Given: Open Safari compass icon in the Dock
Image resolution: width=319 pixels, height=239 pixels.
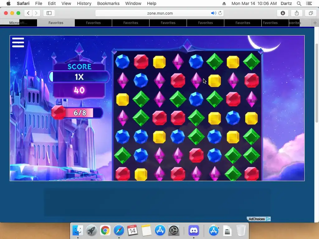Looking at the screenshot, I should [119, 230].
